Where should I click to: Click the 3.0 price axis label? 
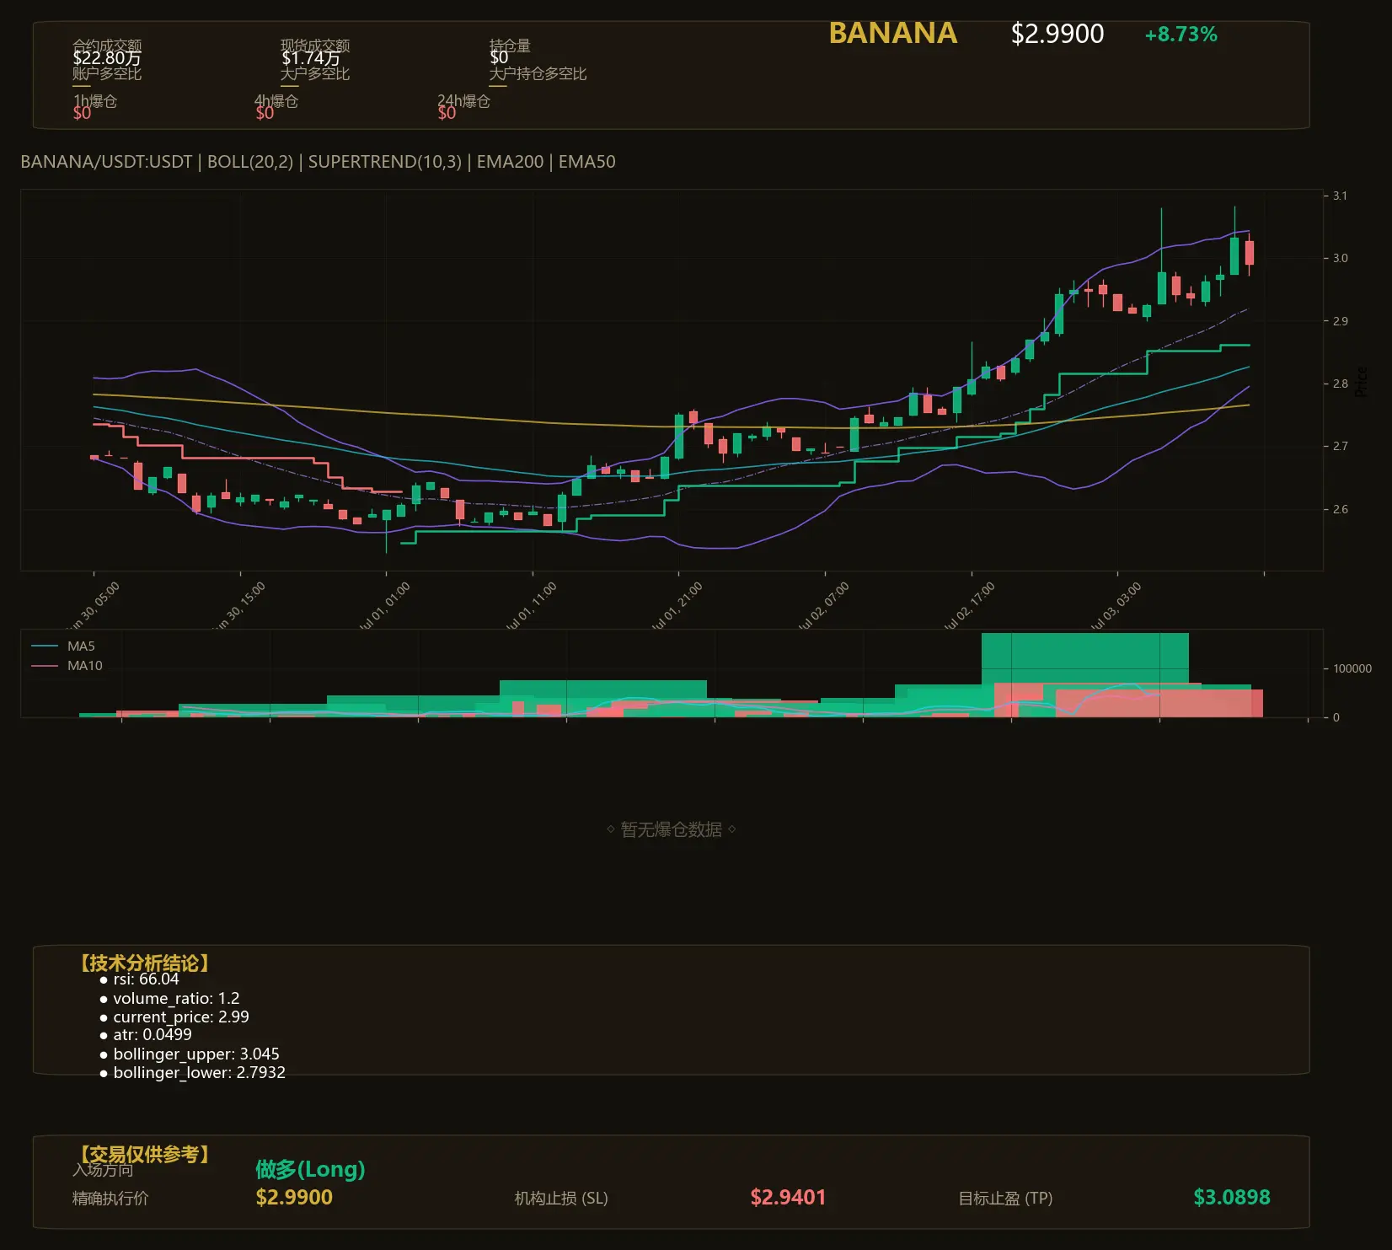coord(1340,258)
